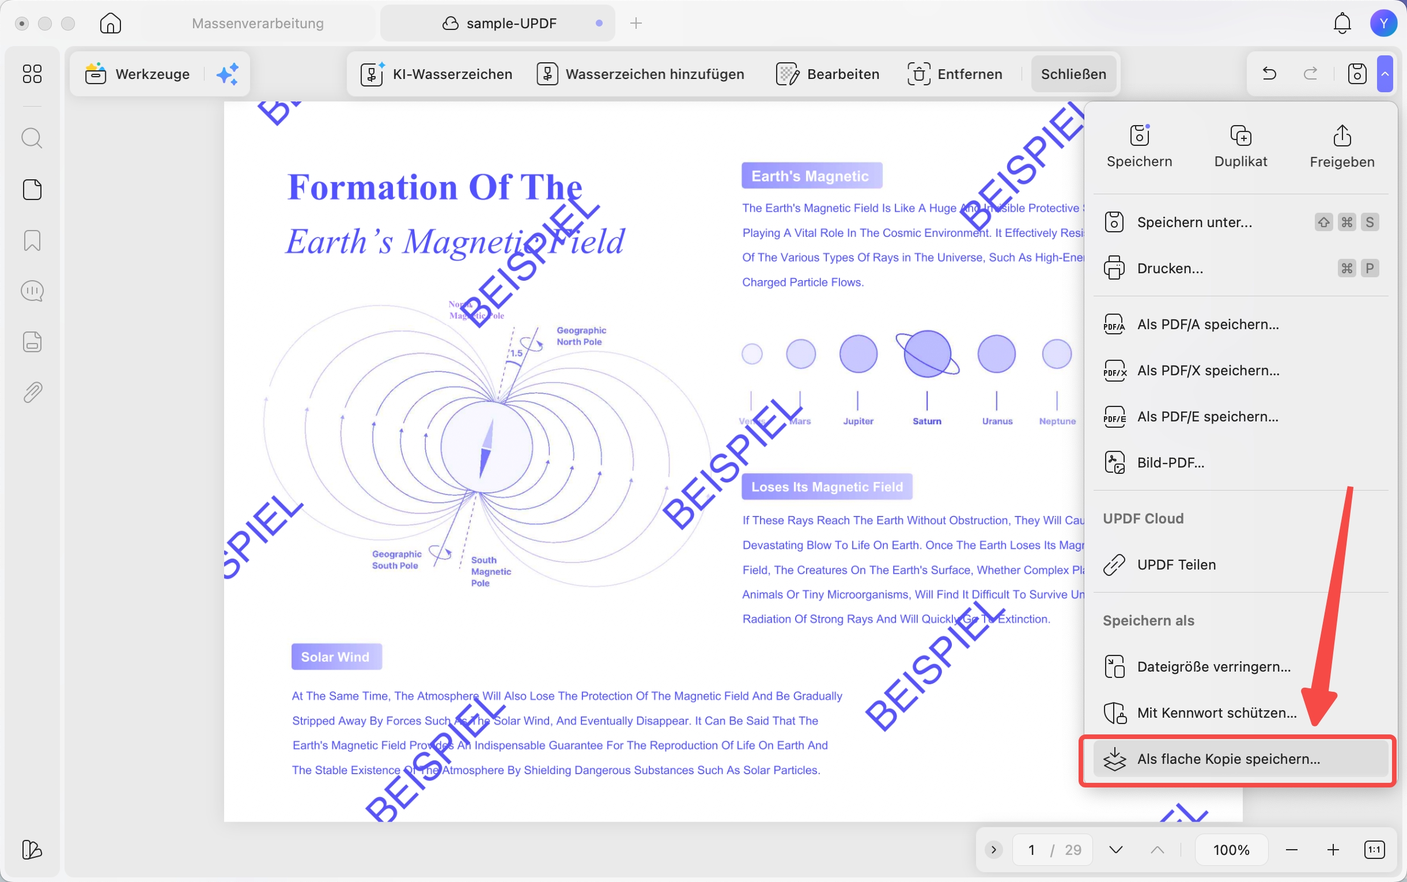Image resolution: width=1407 pixels, height=882 pixels.
Task: Open a new tab with plus
Action: 636,23
